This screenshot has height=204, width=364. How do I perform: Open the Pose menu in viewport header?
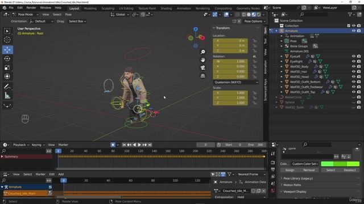(x=68, y=14)
